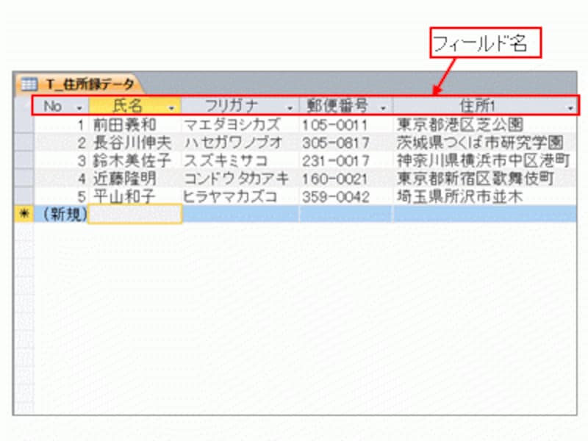Click the name cell 長谷川伸夫
This screenshot has width=588, height=441.
[135, 142]
